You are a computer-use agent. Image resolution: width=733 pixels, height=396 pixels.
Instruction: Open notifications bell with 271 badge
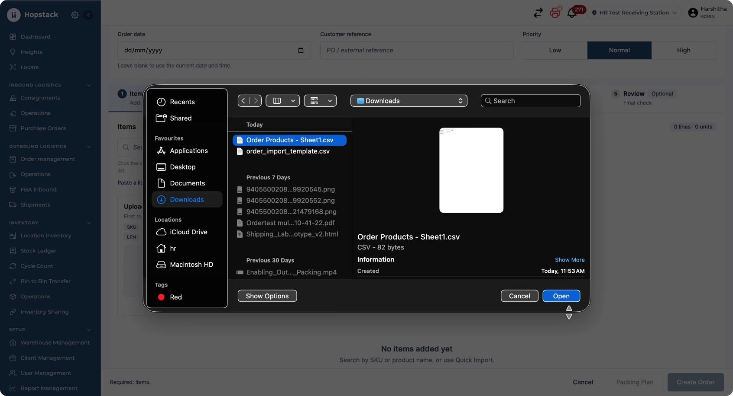click(x=572, y=13)
